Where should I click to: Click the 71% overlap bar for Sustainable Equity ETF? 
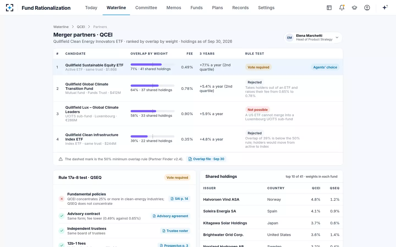click(153, 64)
